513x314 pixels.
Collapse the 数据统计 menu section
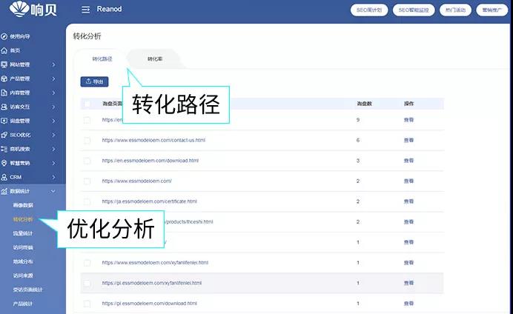click(x=53, y=191)
